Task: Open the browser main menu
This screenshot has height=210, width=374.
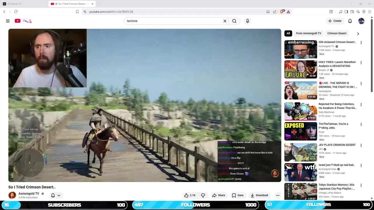Action: coord(370,12)
